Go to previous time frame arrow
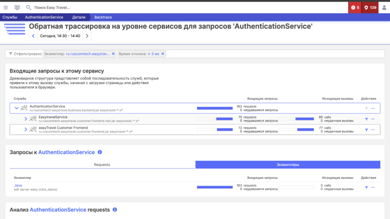 33,36
